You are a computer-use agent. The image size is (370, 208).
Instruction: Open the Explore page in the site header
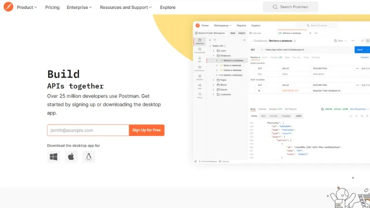(167, 7)
